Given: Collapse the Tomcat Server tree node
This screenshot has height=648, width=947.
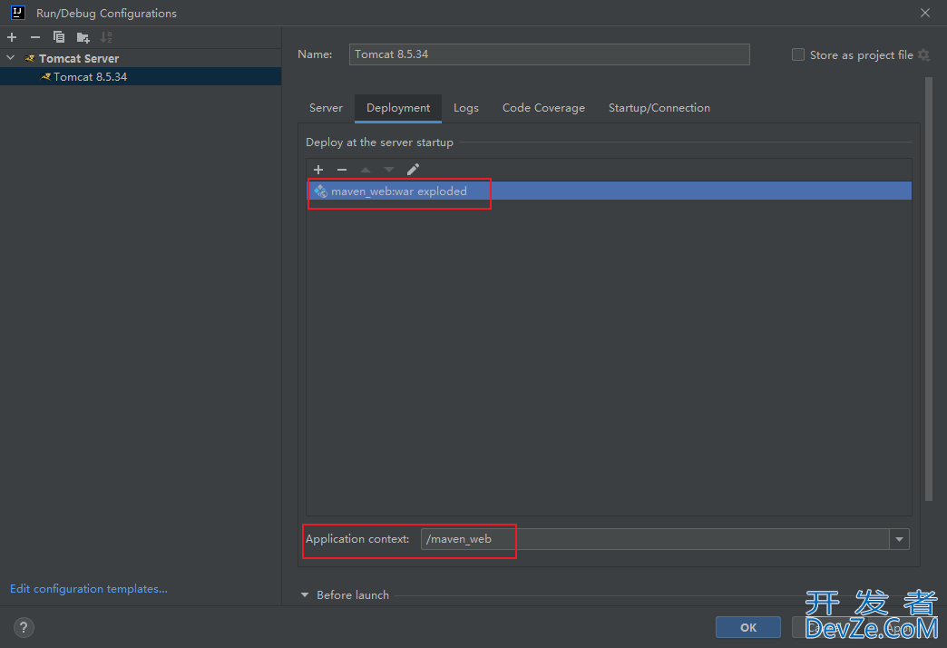Looking at the screenshot, I should (x=10, y=58).
